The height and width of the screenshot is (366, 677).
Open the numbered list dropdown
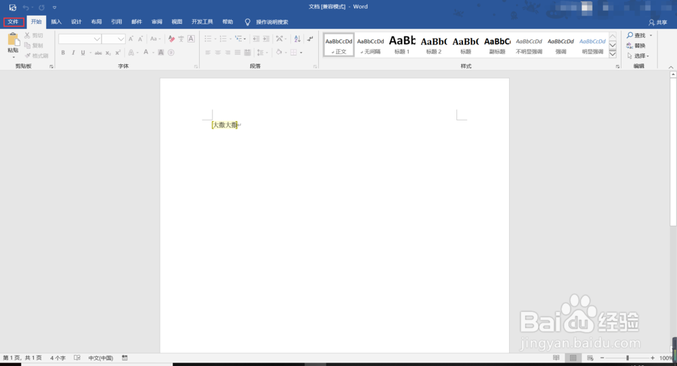click(x=230, y=39)
